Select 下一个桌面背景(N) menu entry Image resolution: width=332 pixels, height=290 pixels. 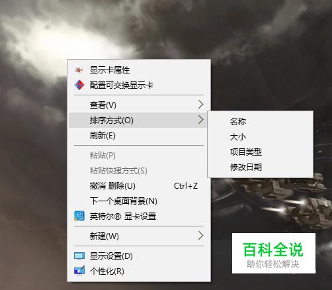click(139, 201)
